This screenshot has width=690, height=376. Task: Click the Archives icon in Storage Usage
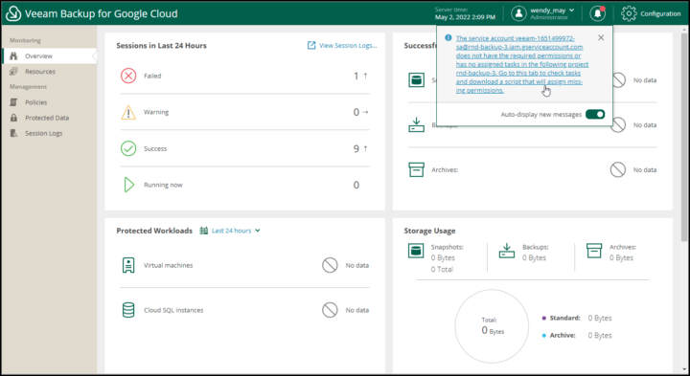click(594, 251)
